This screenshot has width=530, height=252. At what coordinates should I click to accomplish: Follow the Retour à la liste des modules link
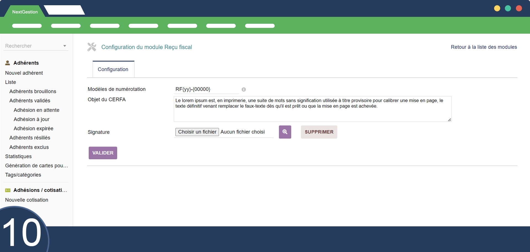click(x=484, y=47)
